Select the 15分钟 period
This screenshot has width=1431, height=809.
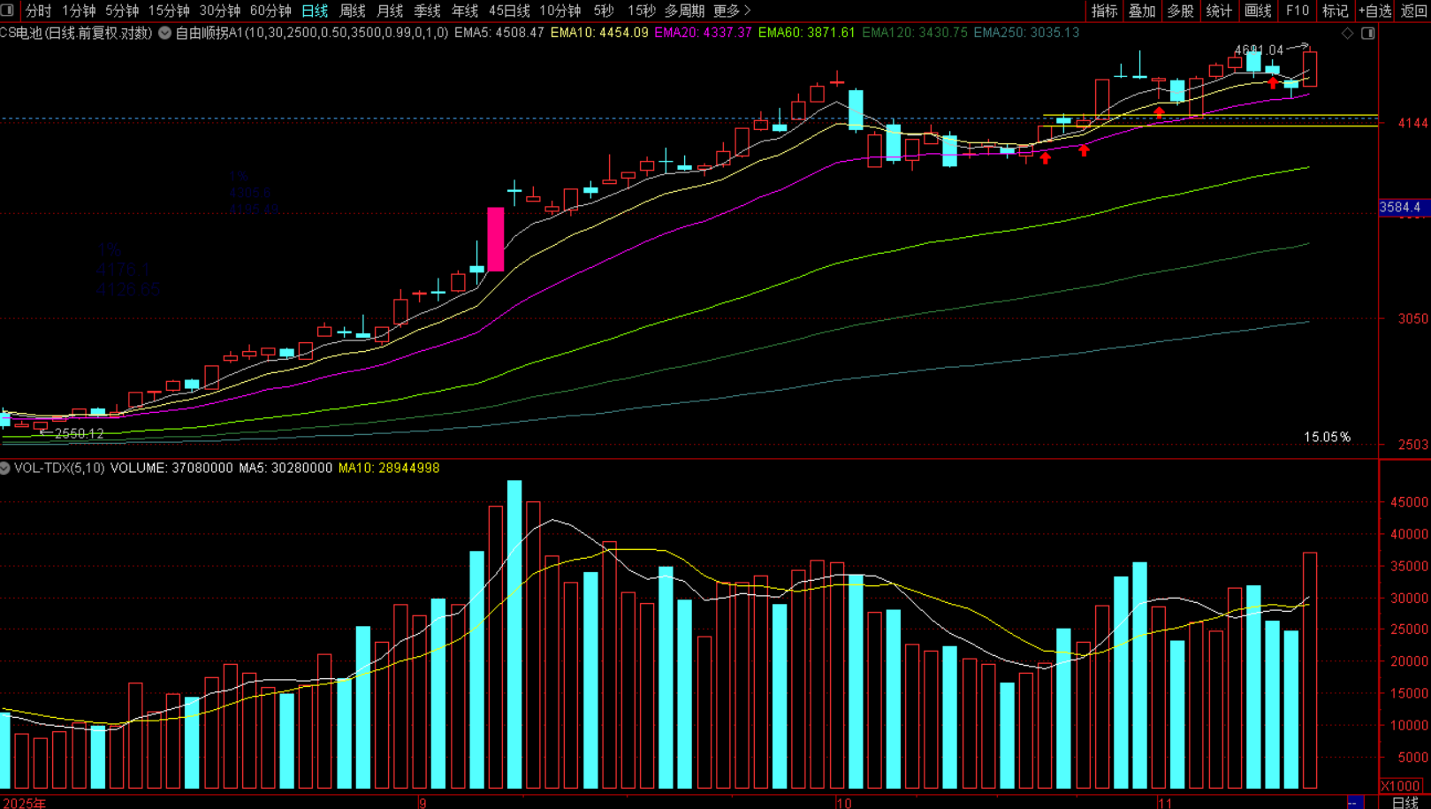(x=168, y=11)
